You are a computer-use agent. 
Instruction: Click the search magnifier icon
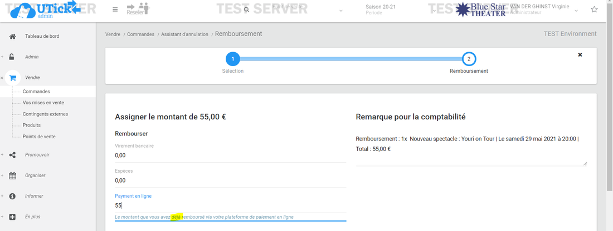pyautogui.click(x=246, y=9)
